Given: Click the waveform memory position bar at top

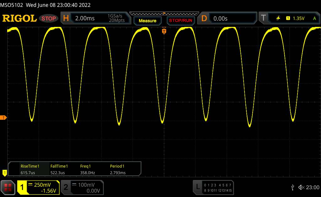Looking at the screenshot, I should (164, 13).
